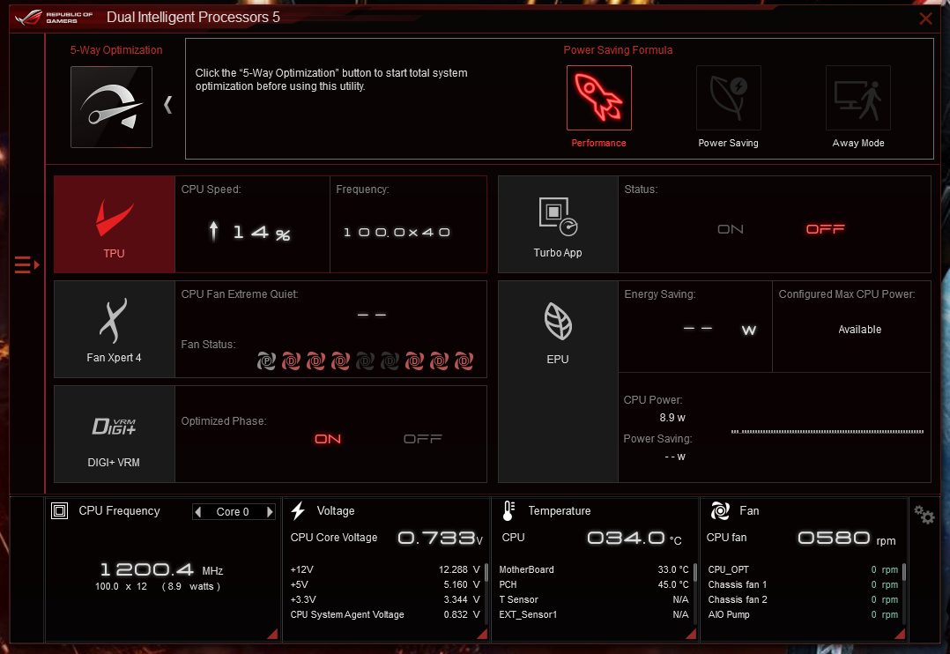Click the ROG Republic of Gamers logo
The width and height of the screenshot is (950, 654).
54,18
